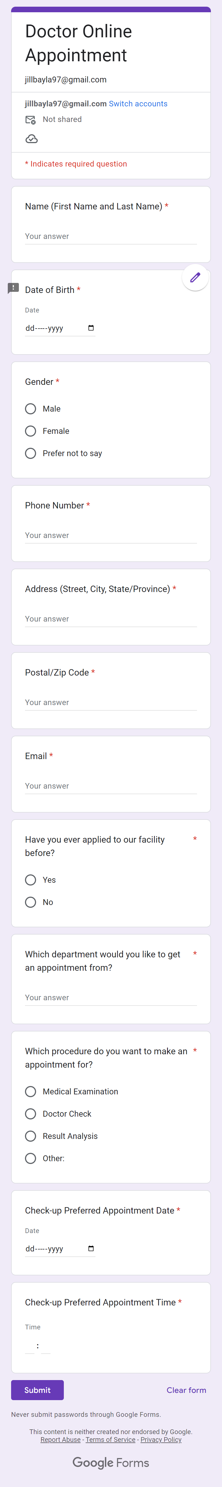222x1487 pixels.
Task: Click the appointment time hour field
Action: (30, 1346)
